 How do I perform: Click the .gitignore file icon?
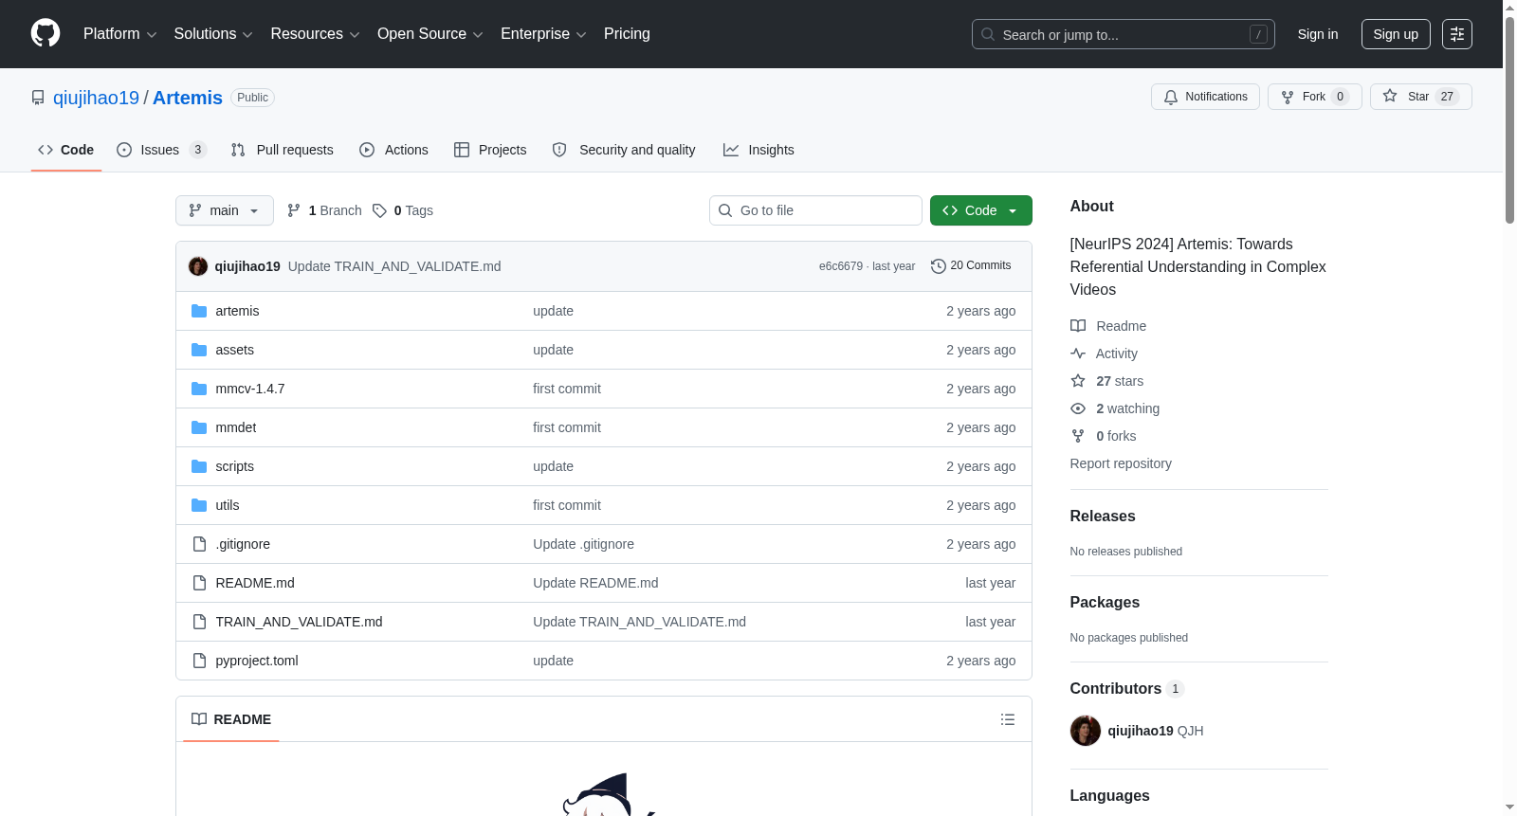coord(199,544)
